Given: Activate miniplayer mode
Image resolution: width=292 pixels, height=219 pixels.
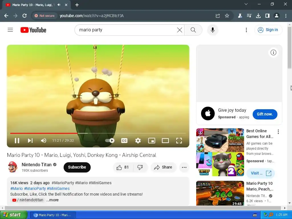Looking at the screenshot, I should point(152,141).
